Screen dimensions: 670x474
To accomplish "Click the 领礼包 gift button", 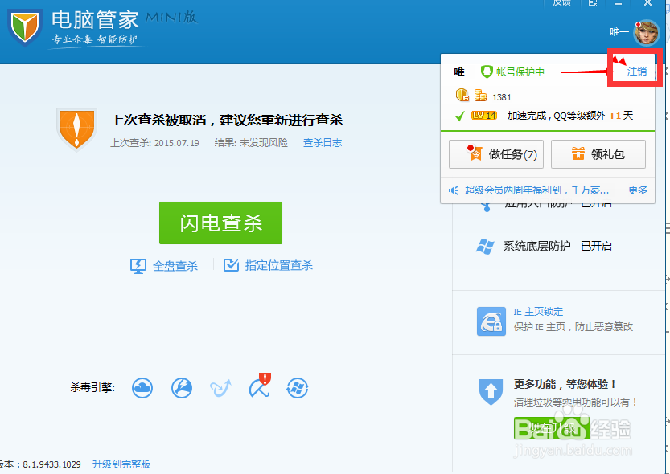I will point(598,154).
